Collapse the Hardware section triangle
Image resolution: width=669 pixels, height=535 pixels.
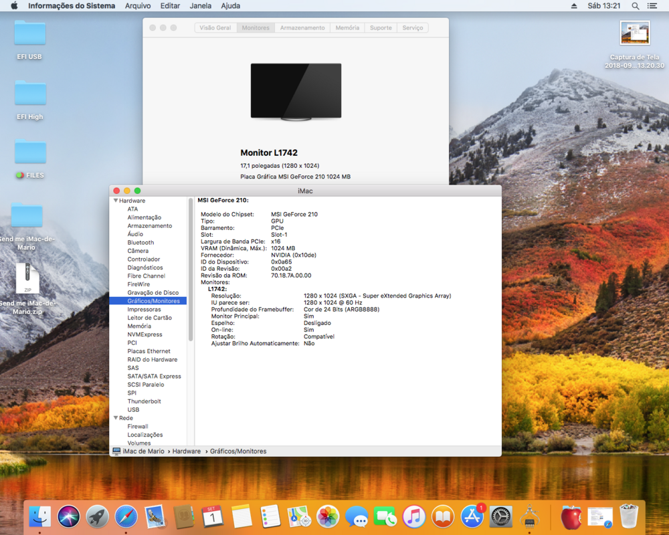pos(116,201)
